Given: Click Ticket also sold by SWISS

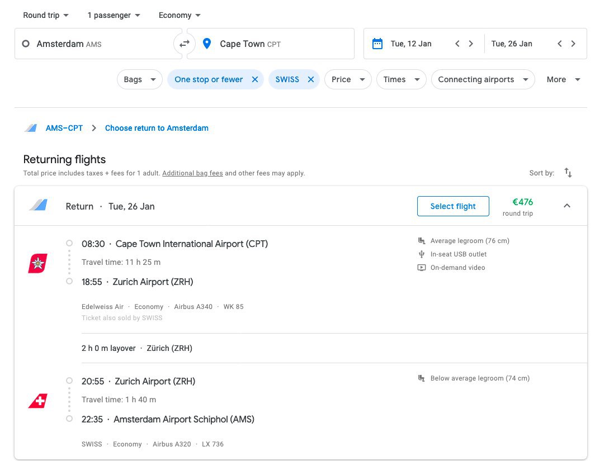Looking at the screenshot, I should tap(122, 318).
